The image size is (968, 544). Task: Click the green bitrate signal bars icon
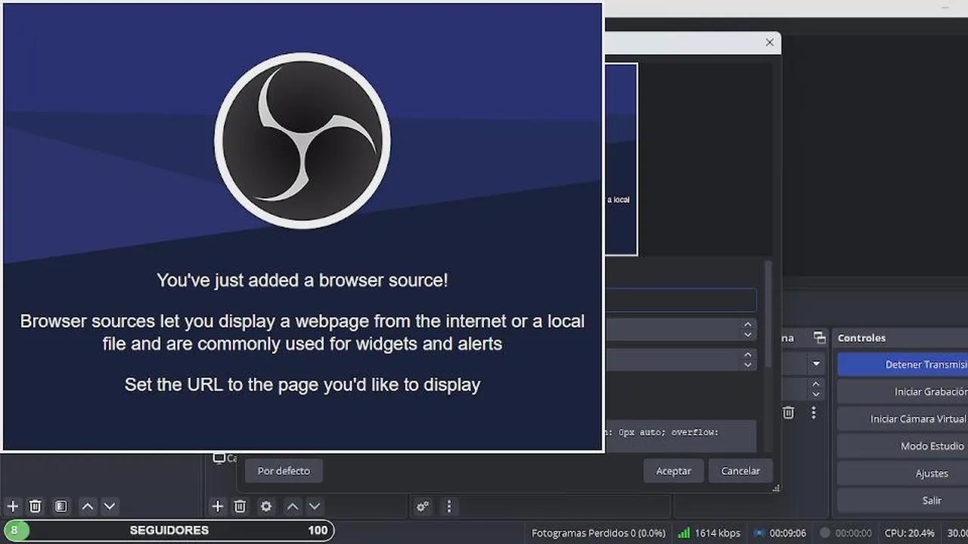pos(684,533)
